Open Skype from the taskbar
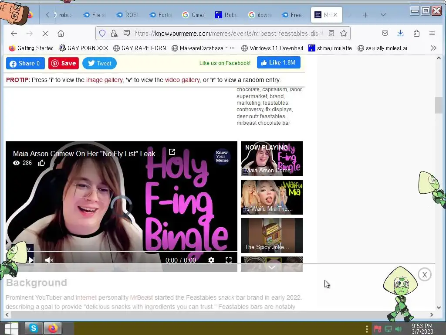Image resolution: width=446 pixels, height=335 pixels. tap(33, 328)
